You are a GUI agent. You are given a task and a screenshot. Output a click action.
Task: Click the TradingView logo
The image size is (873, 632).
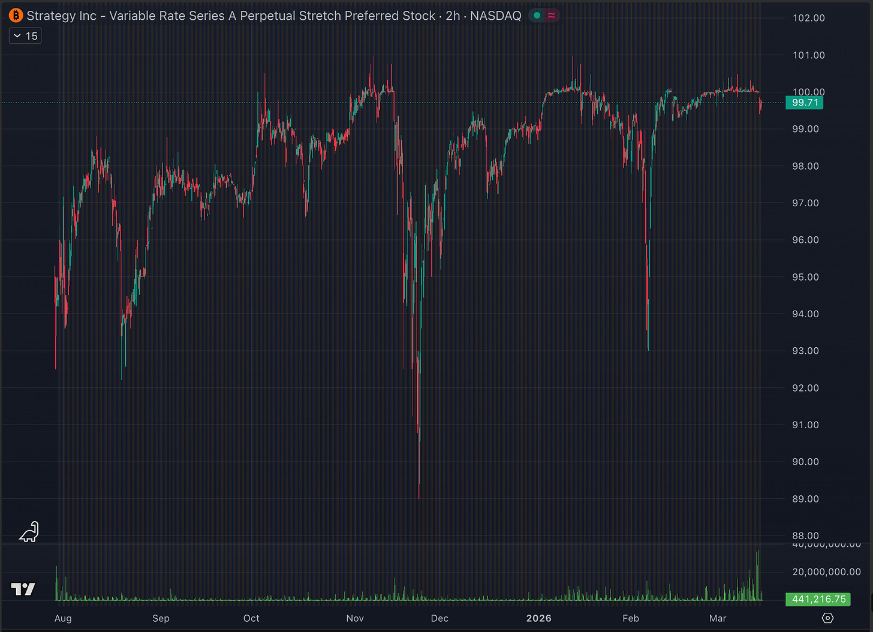coord(23,589)
